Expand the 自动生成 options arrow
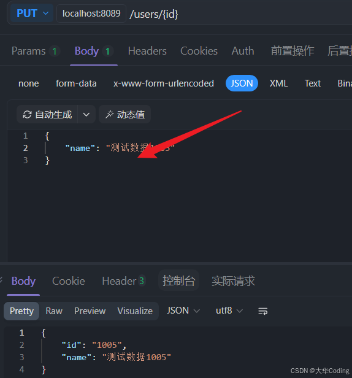Viewport: 352px width, 378px height. click(86, 115)
